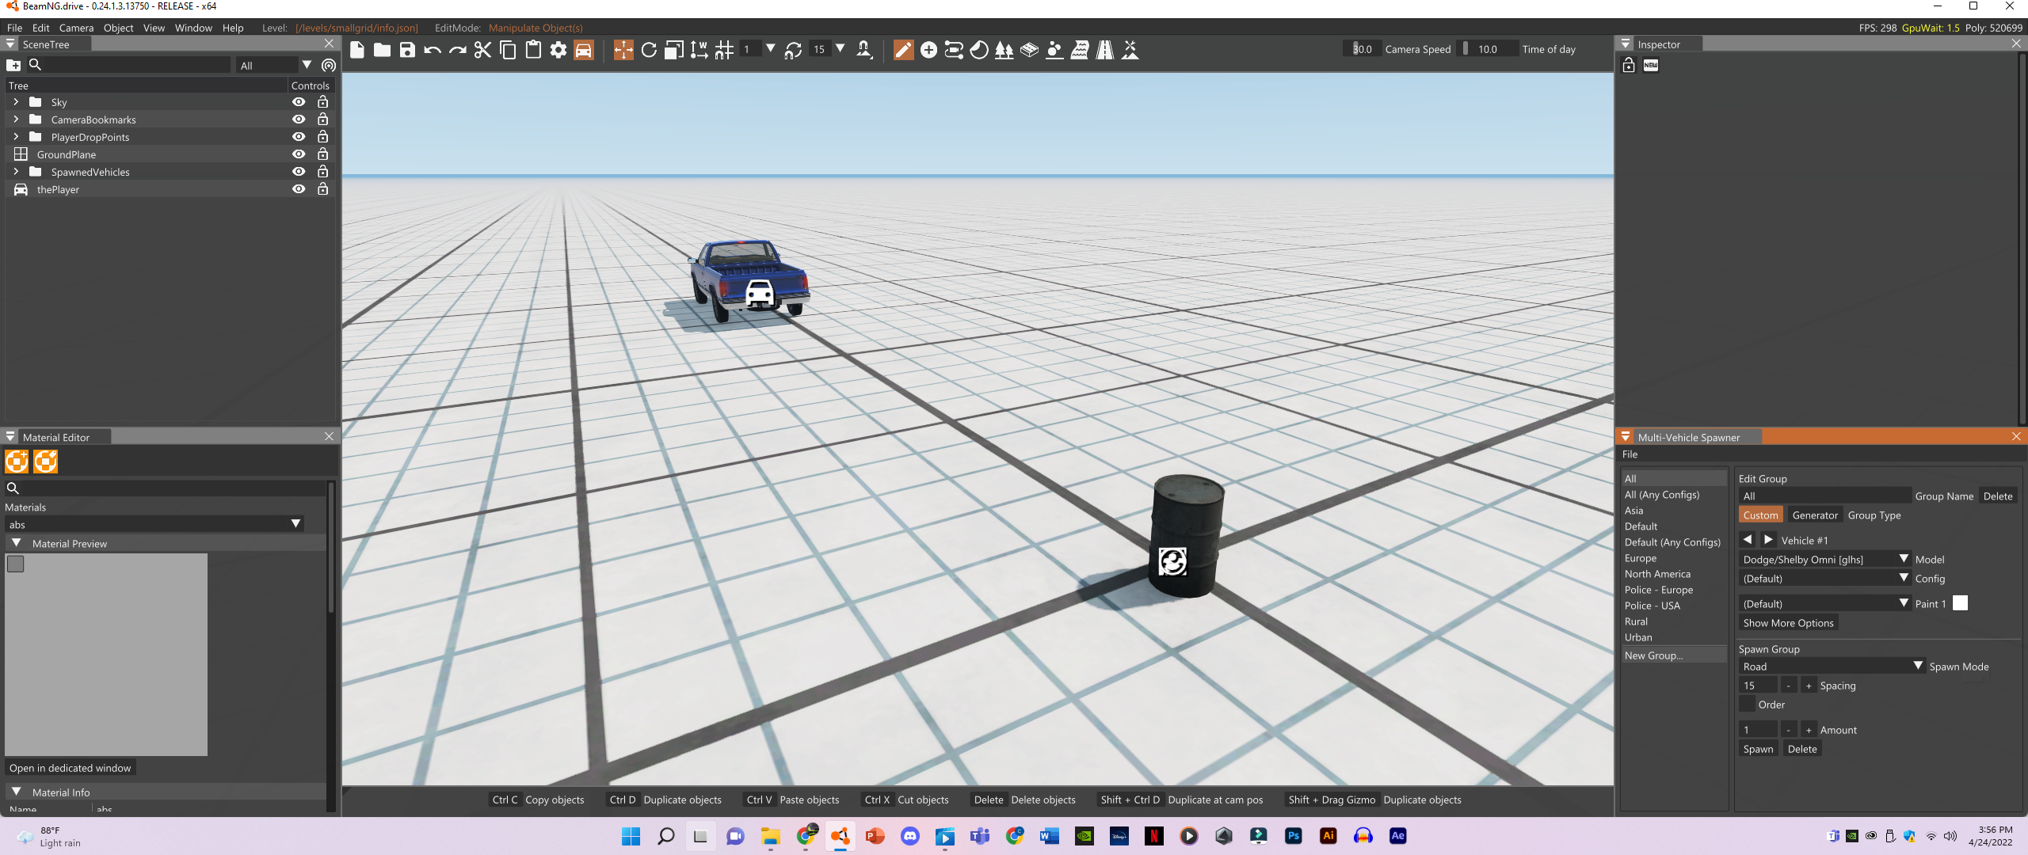Adjust the Time of day slider
The image size is (2028, 855).
click(x=1488, y=49)
